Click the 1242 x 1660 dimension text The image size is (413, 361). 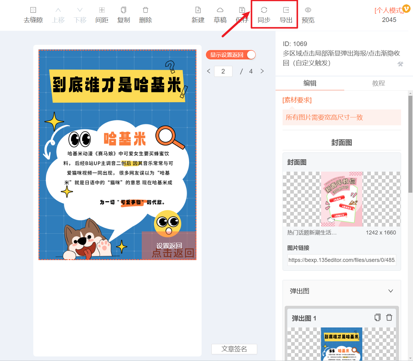tap(381, 233)
